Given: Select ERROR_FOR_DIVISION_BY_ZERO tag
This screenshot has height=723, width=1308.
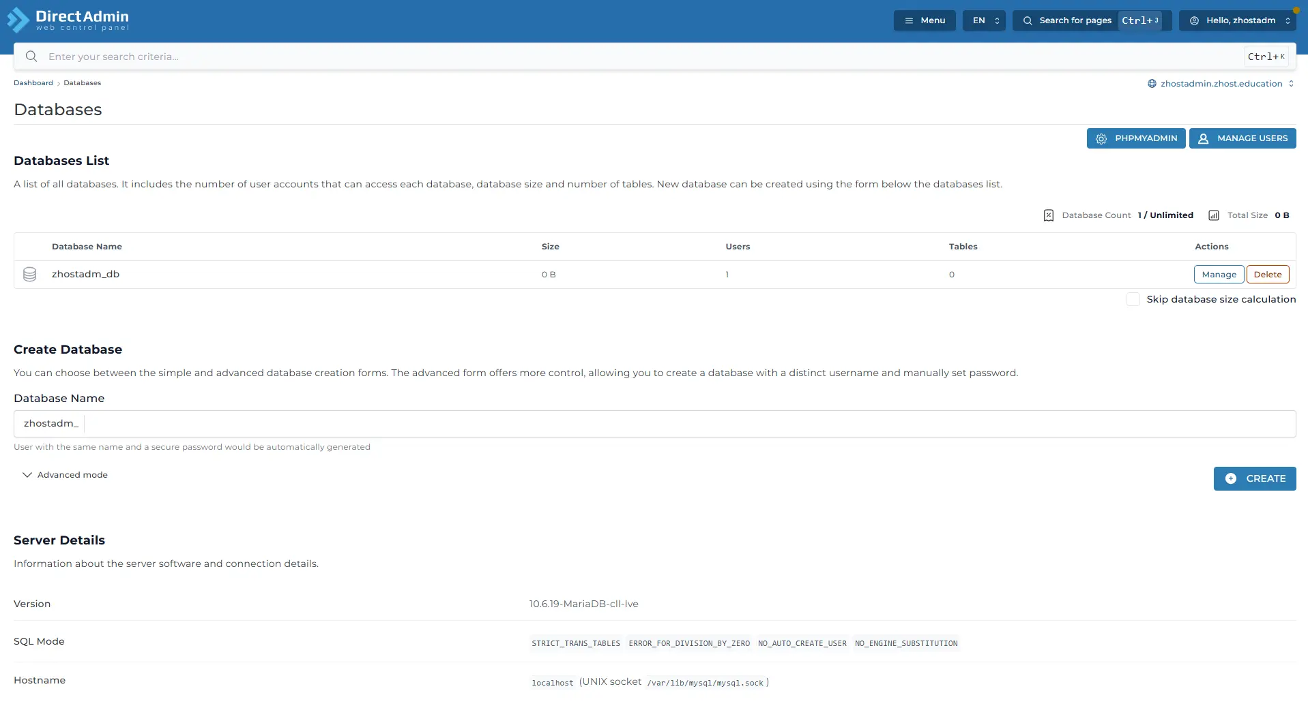Looking at the screenshot, I should [x=689, y=643].
